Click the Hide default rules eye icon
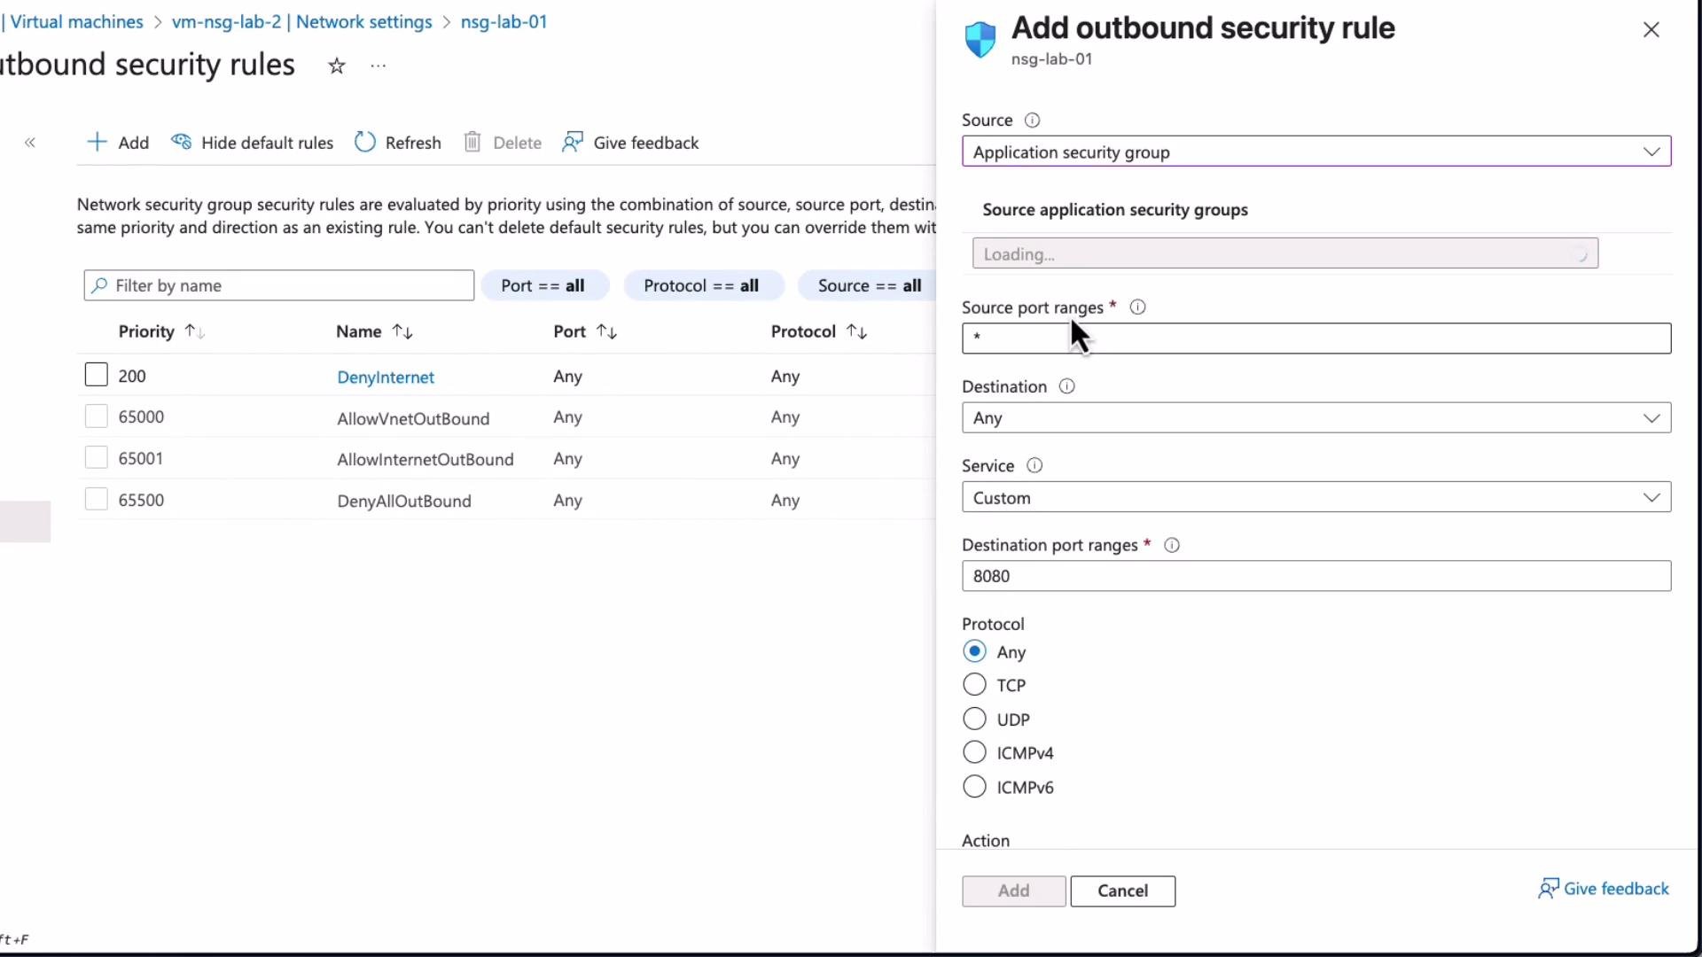Image resolution: width=1702 pixels, height=957 pixels. (x=181, y=142)
